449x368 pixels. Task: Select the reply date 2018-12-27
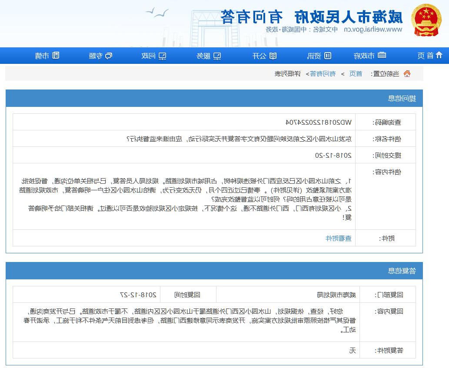click(138, 295)
